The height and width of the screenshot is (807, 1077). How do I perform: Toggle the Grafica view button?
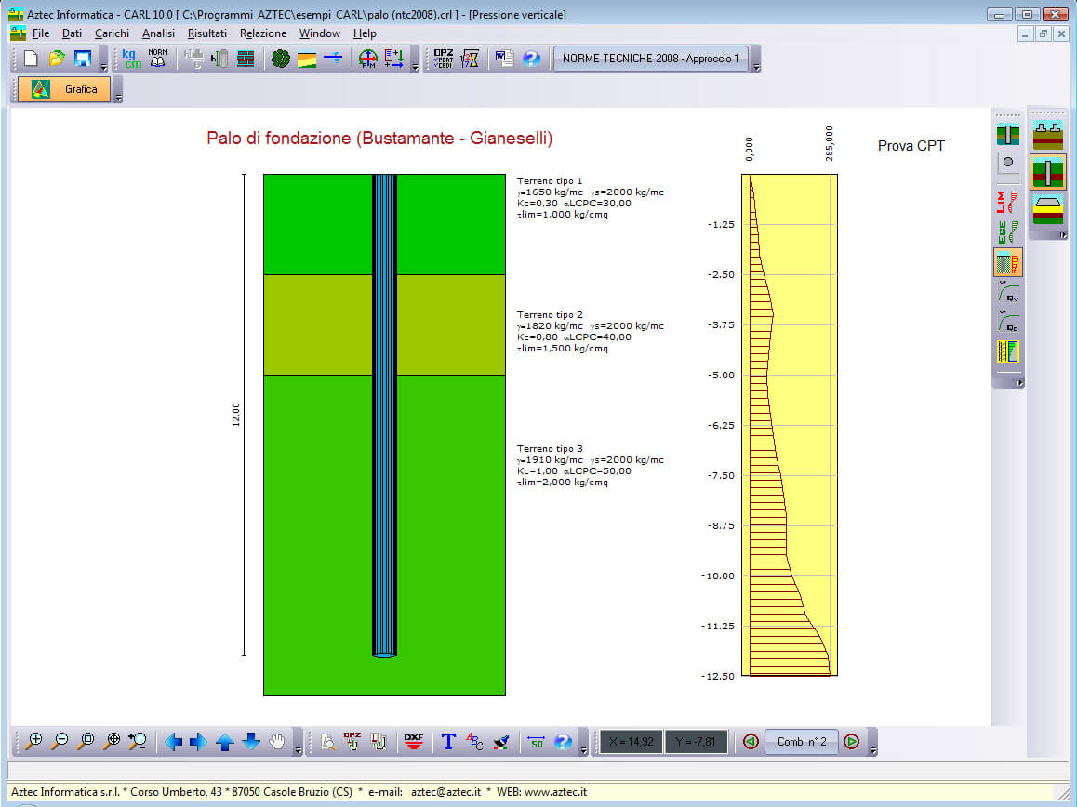tap(64, 89)
